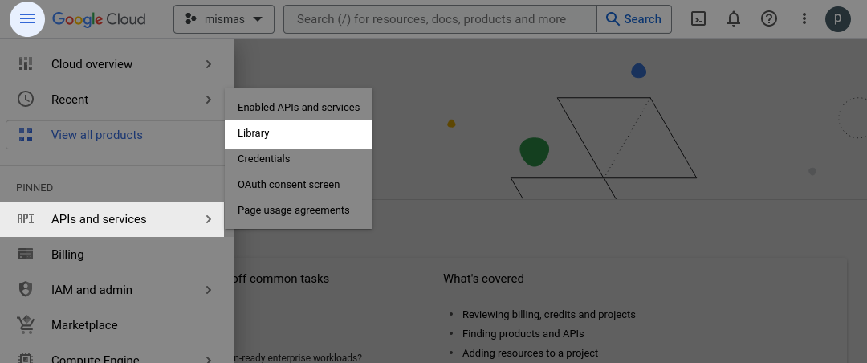Open the help question mark icon
This screenshot has width=867, height=363.
click(x=769, y=18)
